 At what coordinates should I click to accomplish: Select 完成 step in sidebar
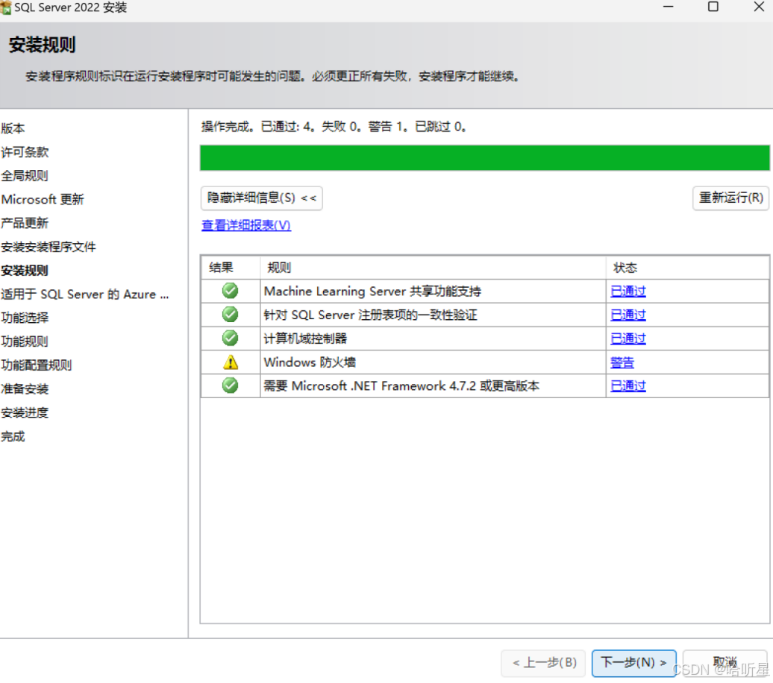pos(13,436)
